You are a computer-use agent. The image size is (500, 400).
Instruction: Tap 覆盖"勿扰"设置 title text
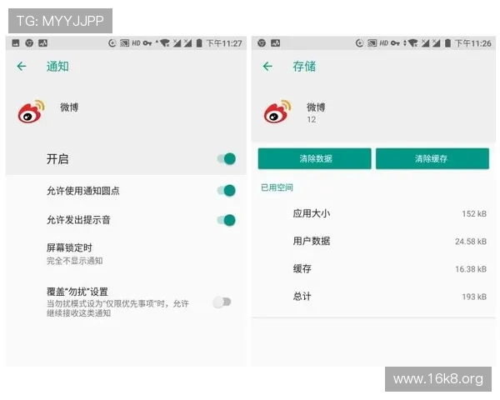coord(77,292)
